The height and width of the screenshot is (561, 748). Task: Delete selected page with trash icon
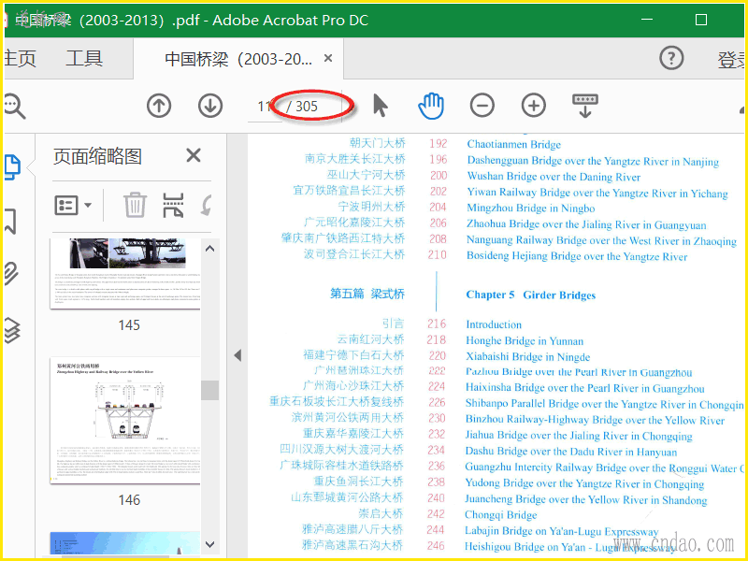click(x=135, y=205)
